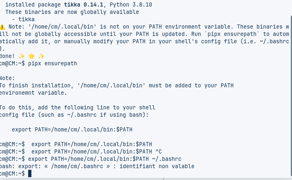292x180 pixels.
Task: Click the backticked `pipx ensurepath` in the warning
Action: (232, 34)
